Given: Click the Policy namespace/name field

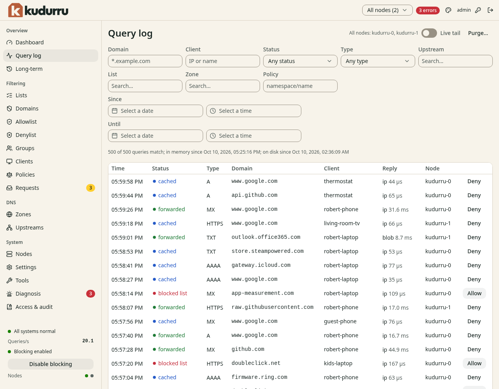Looking at the screenshot, I should (x=300, y=86).
